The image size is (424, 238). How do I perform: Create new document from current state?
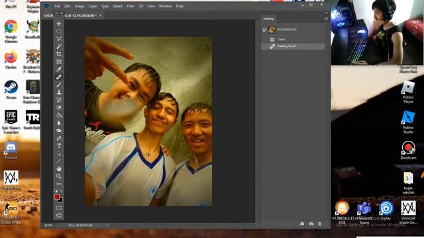(302, 224)
